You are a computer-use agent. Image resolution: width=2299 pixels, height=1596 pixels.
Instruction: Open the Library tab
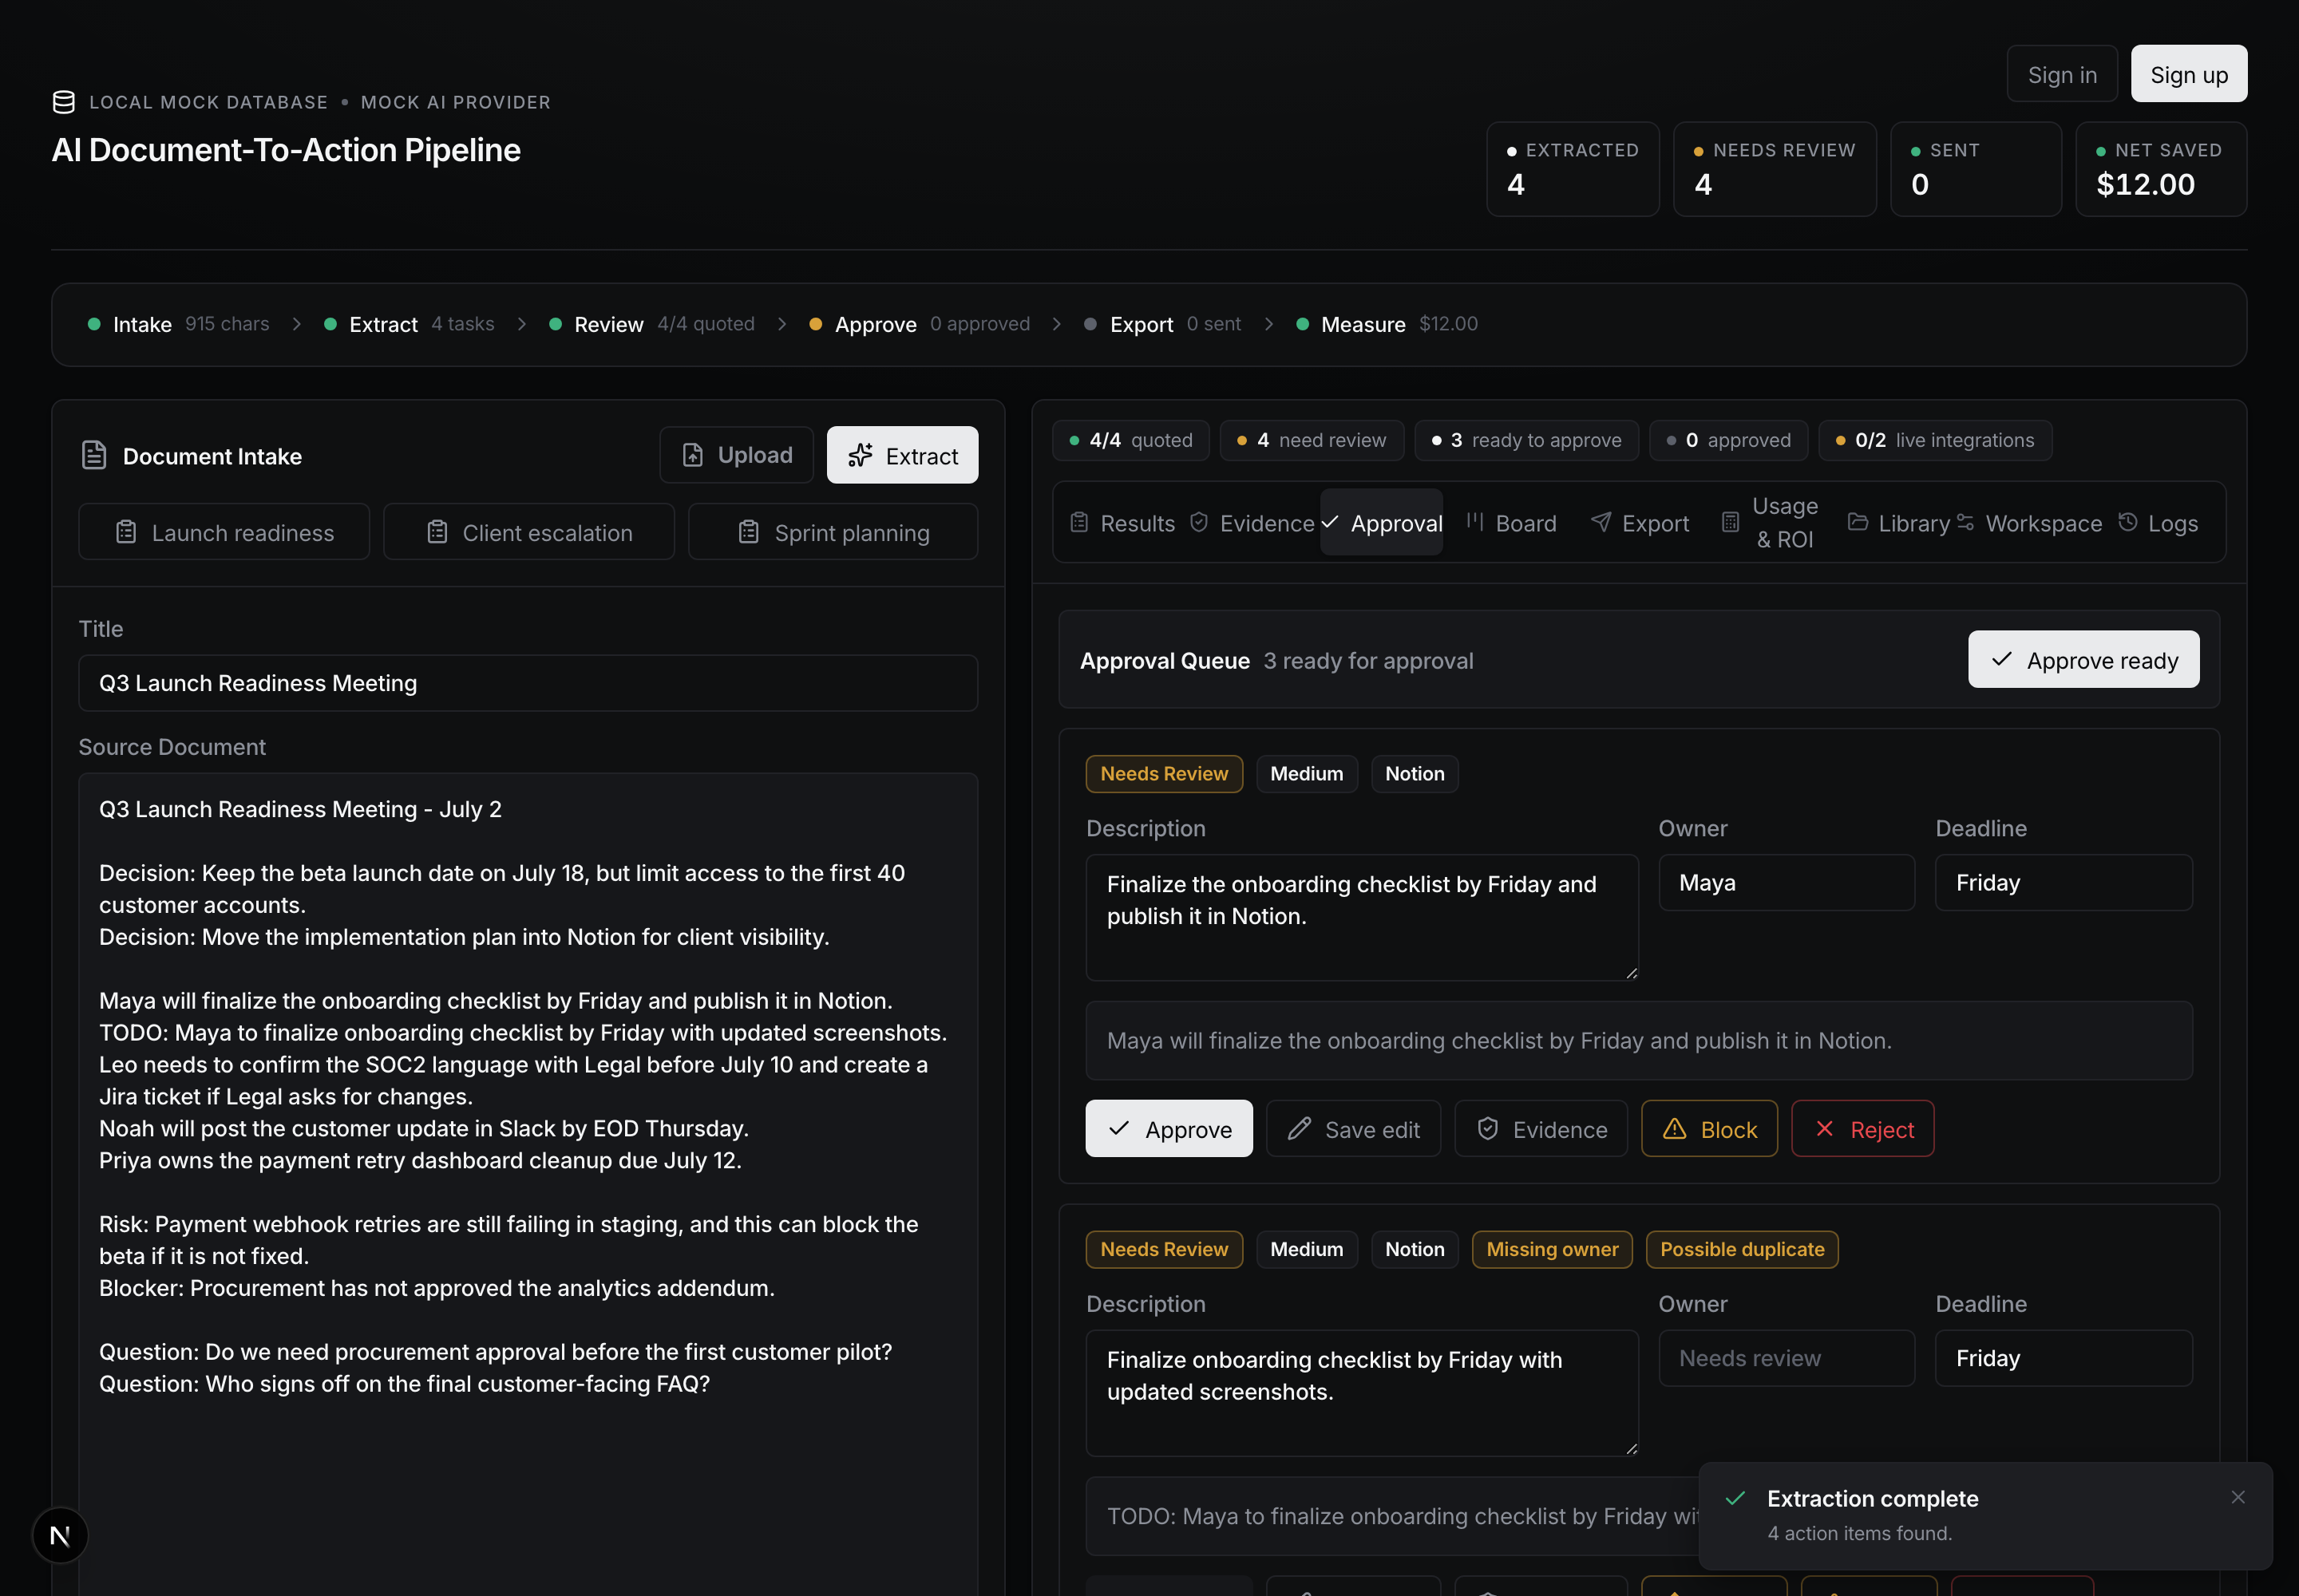coord(1899,523)
